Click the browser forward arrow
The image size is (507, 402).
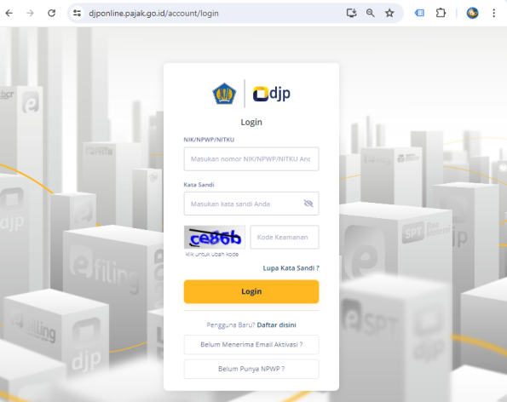[x=30, y=14]
